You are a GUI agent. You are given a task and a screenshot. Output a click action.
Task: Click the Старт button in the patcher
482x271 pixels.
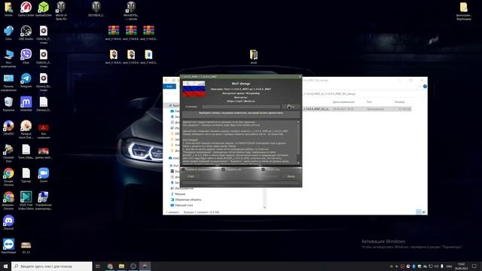pyautogui.click(x=191, y=176)
